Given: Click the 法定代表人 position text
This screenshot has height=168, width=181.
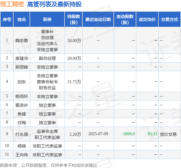Looking at the screenshot, I should 47,44.
